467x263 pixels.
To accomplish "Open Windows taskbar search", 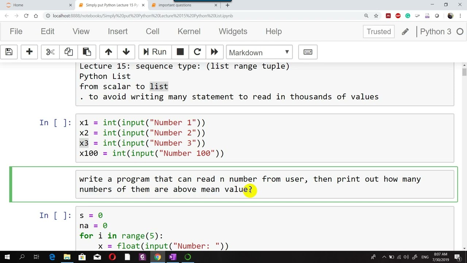I will (22, 257).
